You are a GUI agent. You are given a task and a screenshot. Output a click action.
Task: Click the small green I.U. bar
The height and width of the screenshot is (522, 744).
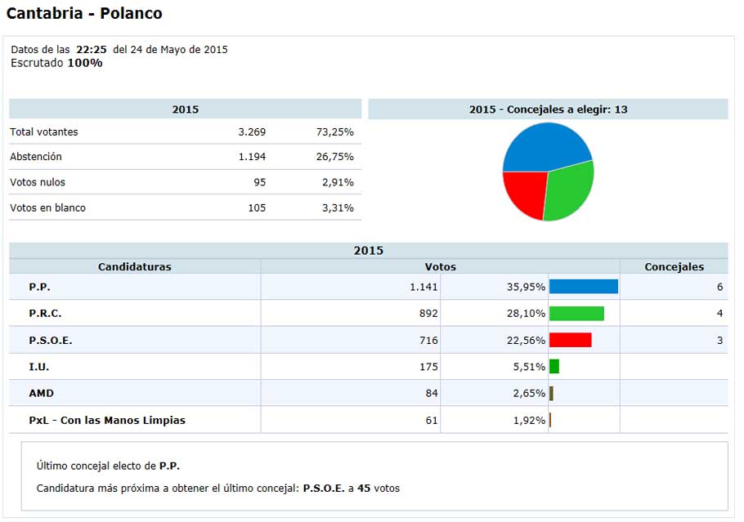pos(555,367)
